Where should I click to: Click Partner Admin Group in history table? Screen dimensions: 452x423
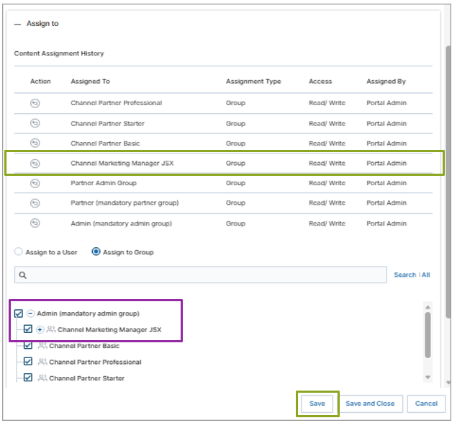104,183
